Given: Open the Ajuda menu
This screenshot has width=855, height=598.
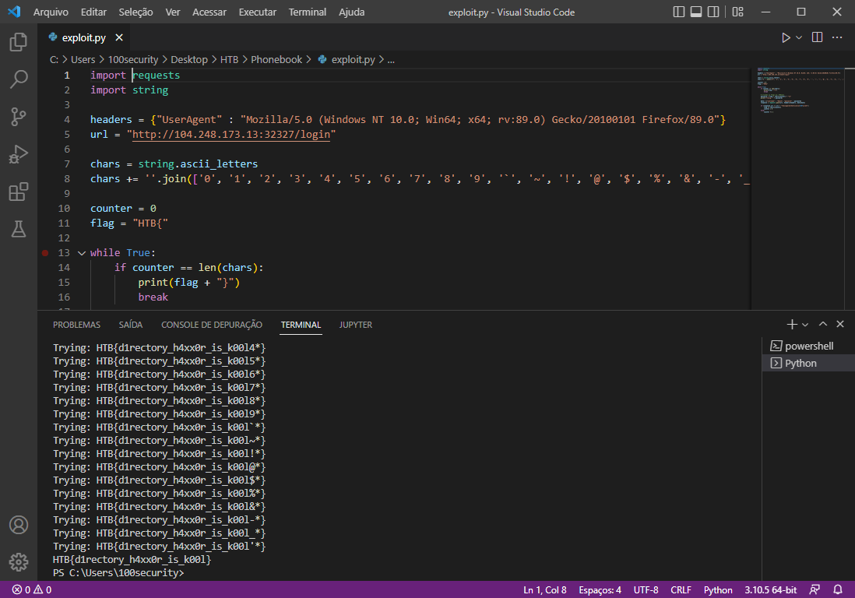Looking at the screenshot, I should 352,12.
